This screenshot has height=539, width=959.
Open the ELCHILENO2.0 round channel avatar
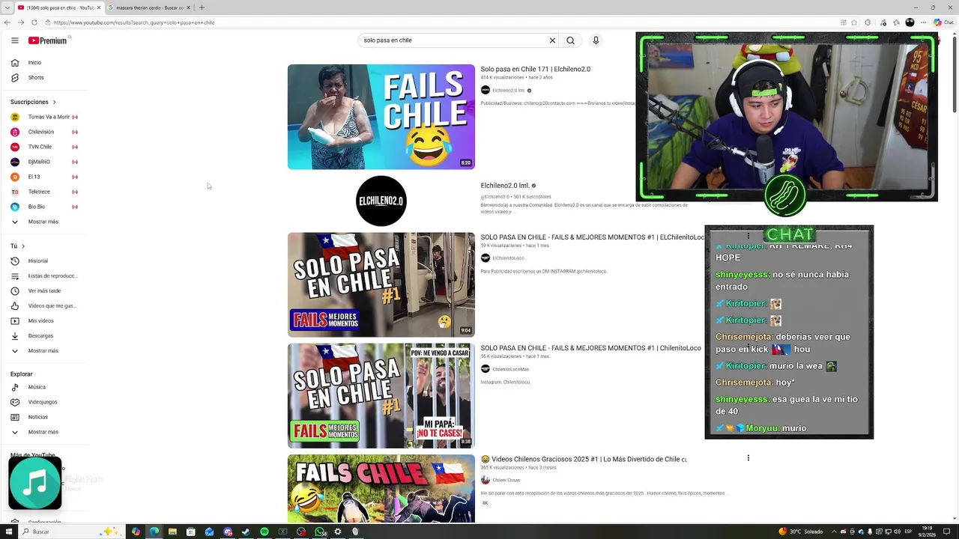[381, 201]
